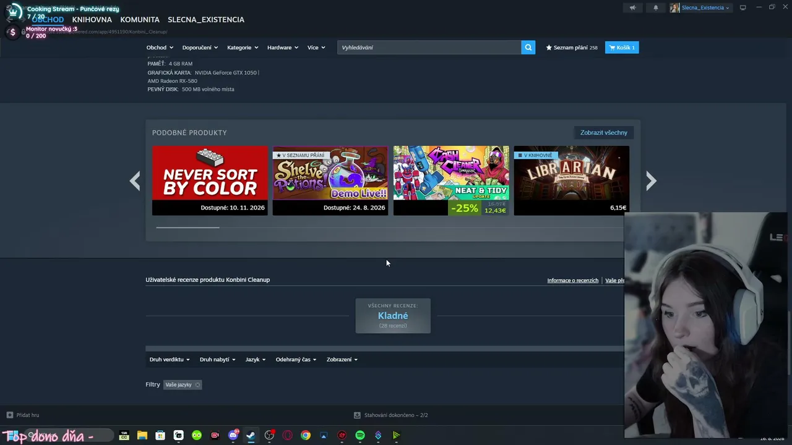
Task: Open the Jazyk filter dropdown
Action: [256, 360]
